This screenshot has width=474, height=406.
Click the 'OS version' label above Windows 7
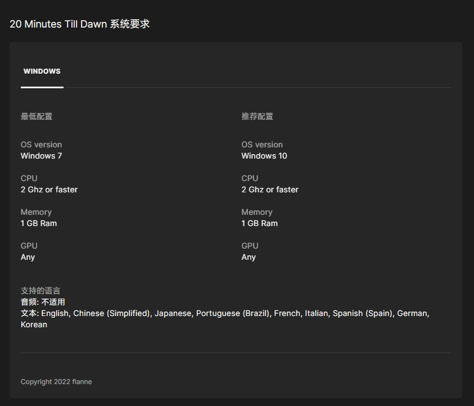pos(41,145)
